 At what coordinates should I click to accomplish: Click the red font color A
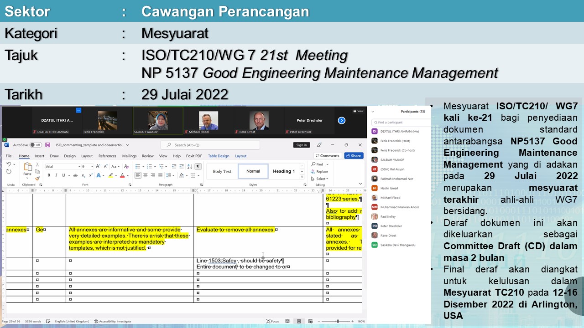pyautogui.click(x=122, y=175)
